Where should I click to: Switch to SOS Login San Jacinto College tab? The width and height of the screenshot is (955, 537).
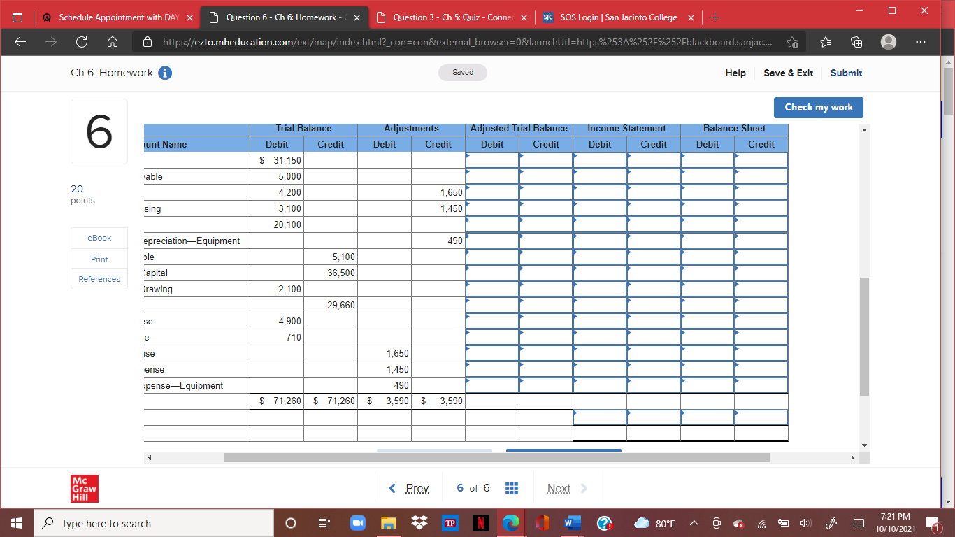(x=618, y=17)
